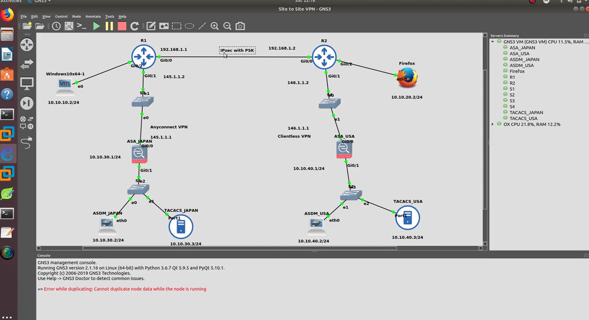589x320 pixels.
Task: Select the ASA_JAPAN firewall node
Action: 139,154
